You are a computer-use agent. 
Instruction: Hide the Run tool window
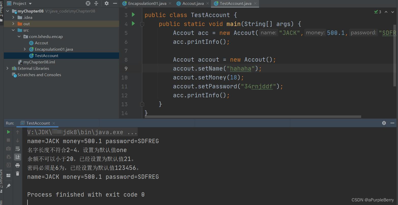click(x=392, y=123)
